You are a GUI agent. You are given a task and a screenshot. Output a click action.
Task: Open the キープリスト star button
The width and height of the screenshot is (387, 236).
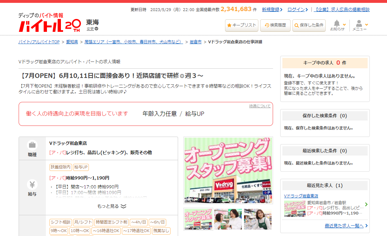[x=242, y=25]
